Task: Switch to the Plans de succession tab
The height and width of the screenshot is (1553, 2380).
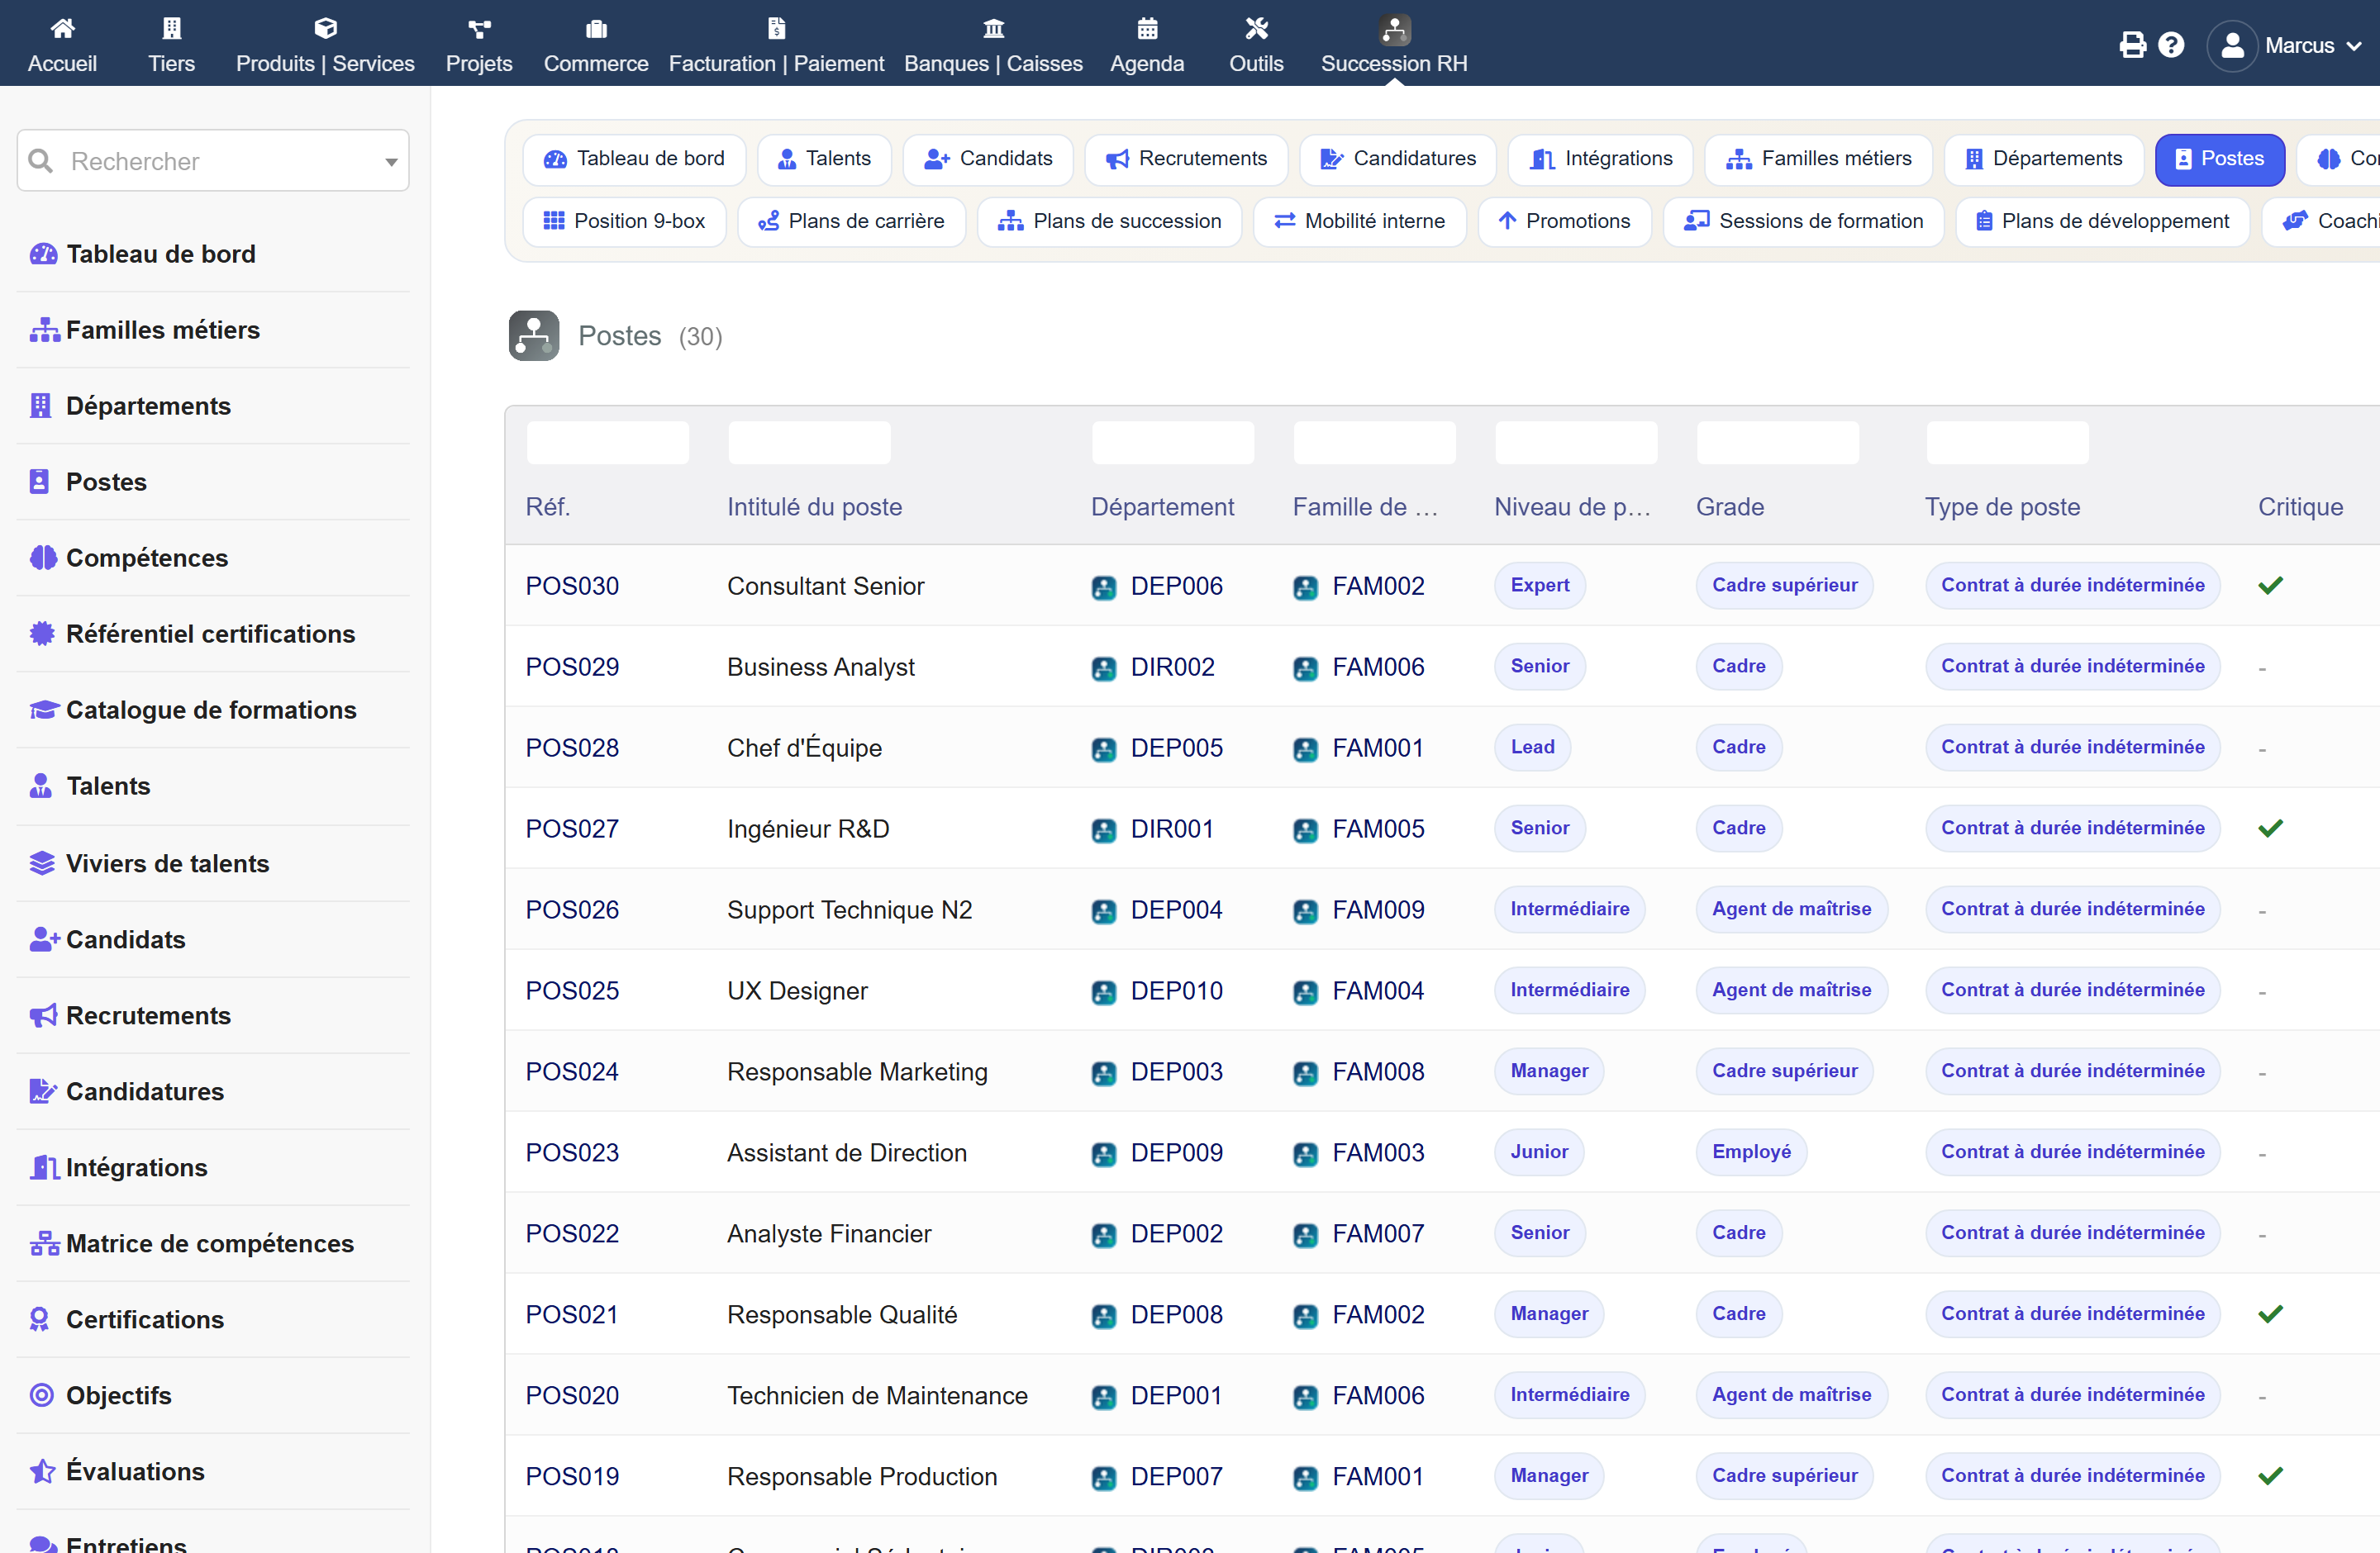Action: point(1109,221)
